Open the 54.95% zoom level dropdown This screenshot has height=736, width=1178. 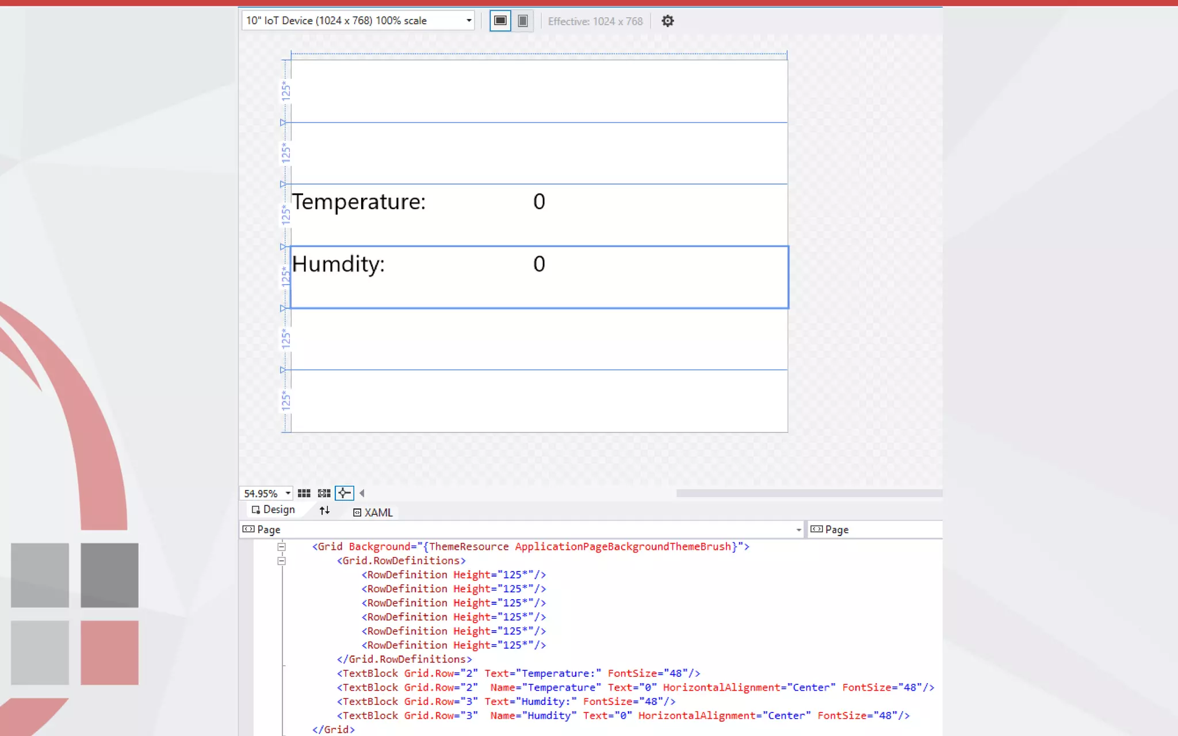[x=288, y=493]
